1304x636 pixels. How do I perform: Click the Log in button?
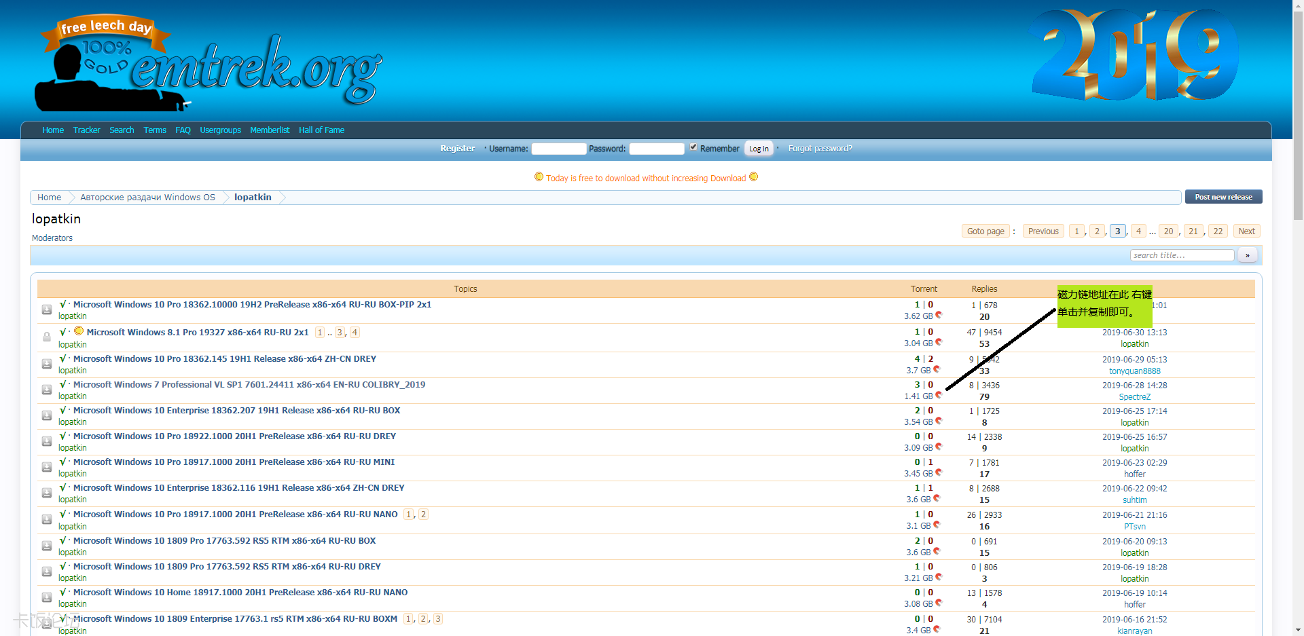759,149
